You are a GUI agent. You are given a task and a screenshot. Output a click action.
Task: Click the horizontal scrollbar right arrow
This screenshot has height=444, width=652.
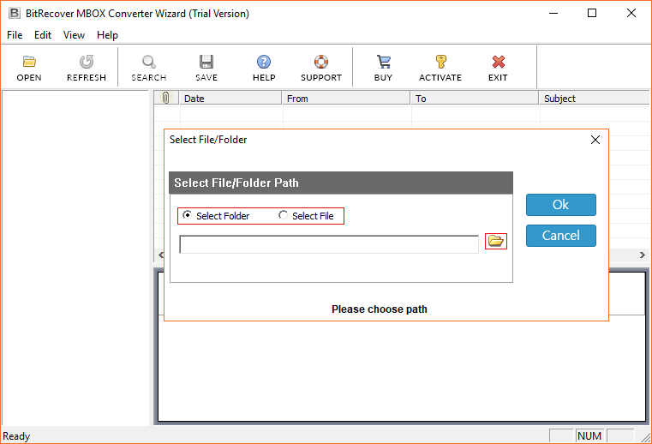pos(643,255)
